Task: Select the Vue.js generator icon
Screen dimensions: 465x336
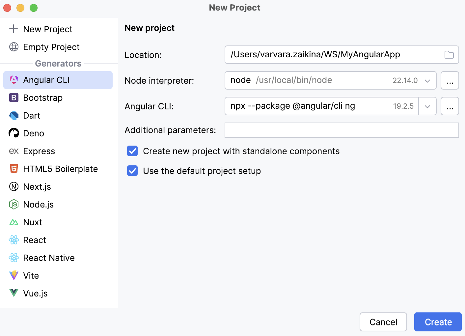Action: click(x=14, y=293)
